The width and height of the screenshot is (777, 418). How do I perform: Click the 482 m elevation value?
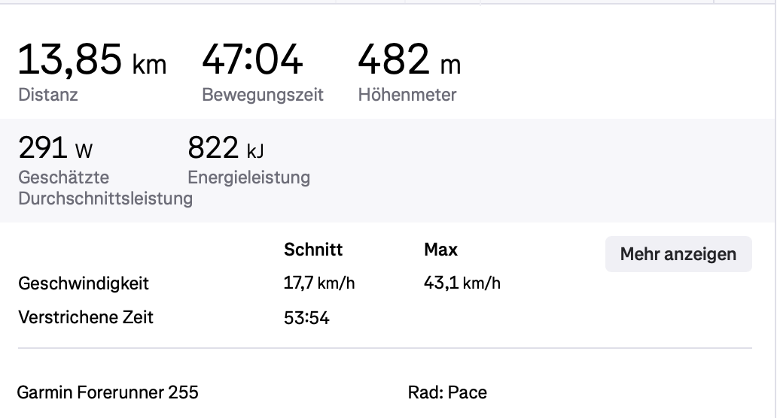pyautogui.click(x=409, y=60)
